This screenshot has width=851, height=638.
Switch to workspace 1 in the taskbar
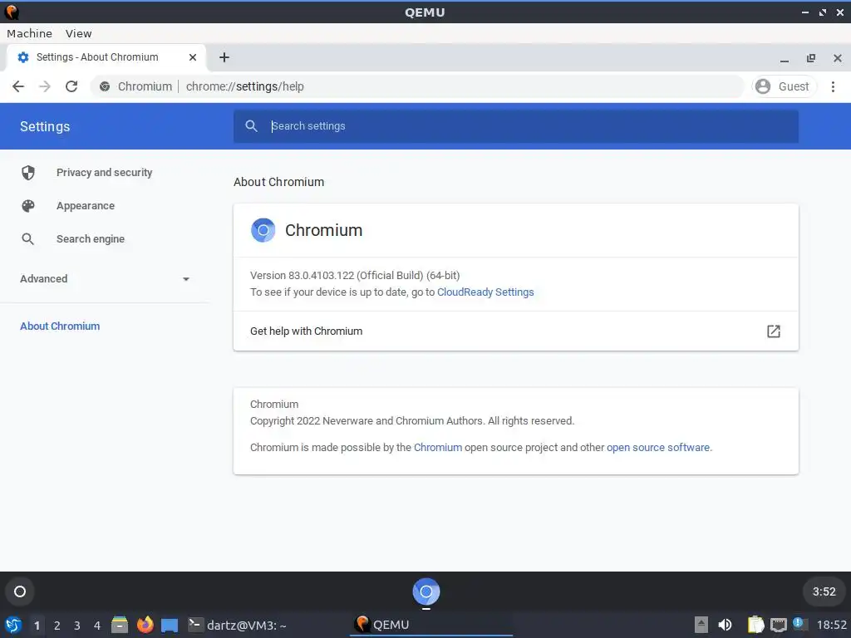37,626
